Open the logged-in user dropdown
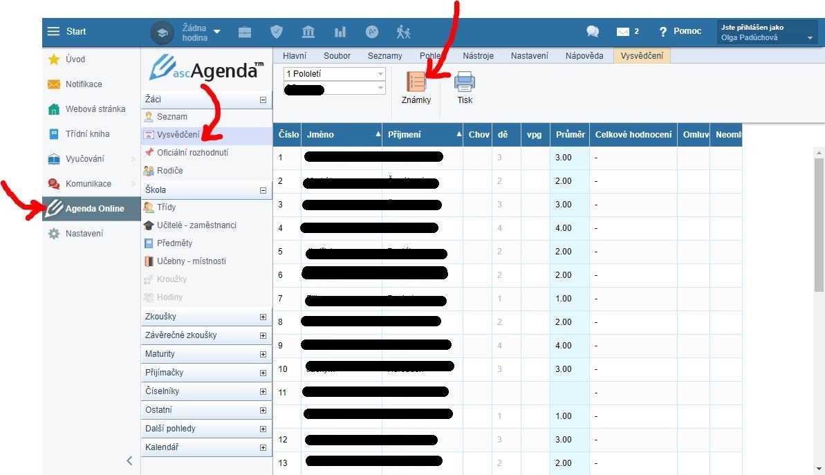This screenshot has width=825, height=475. pos(768,32)
